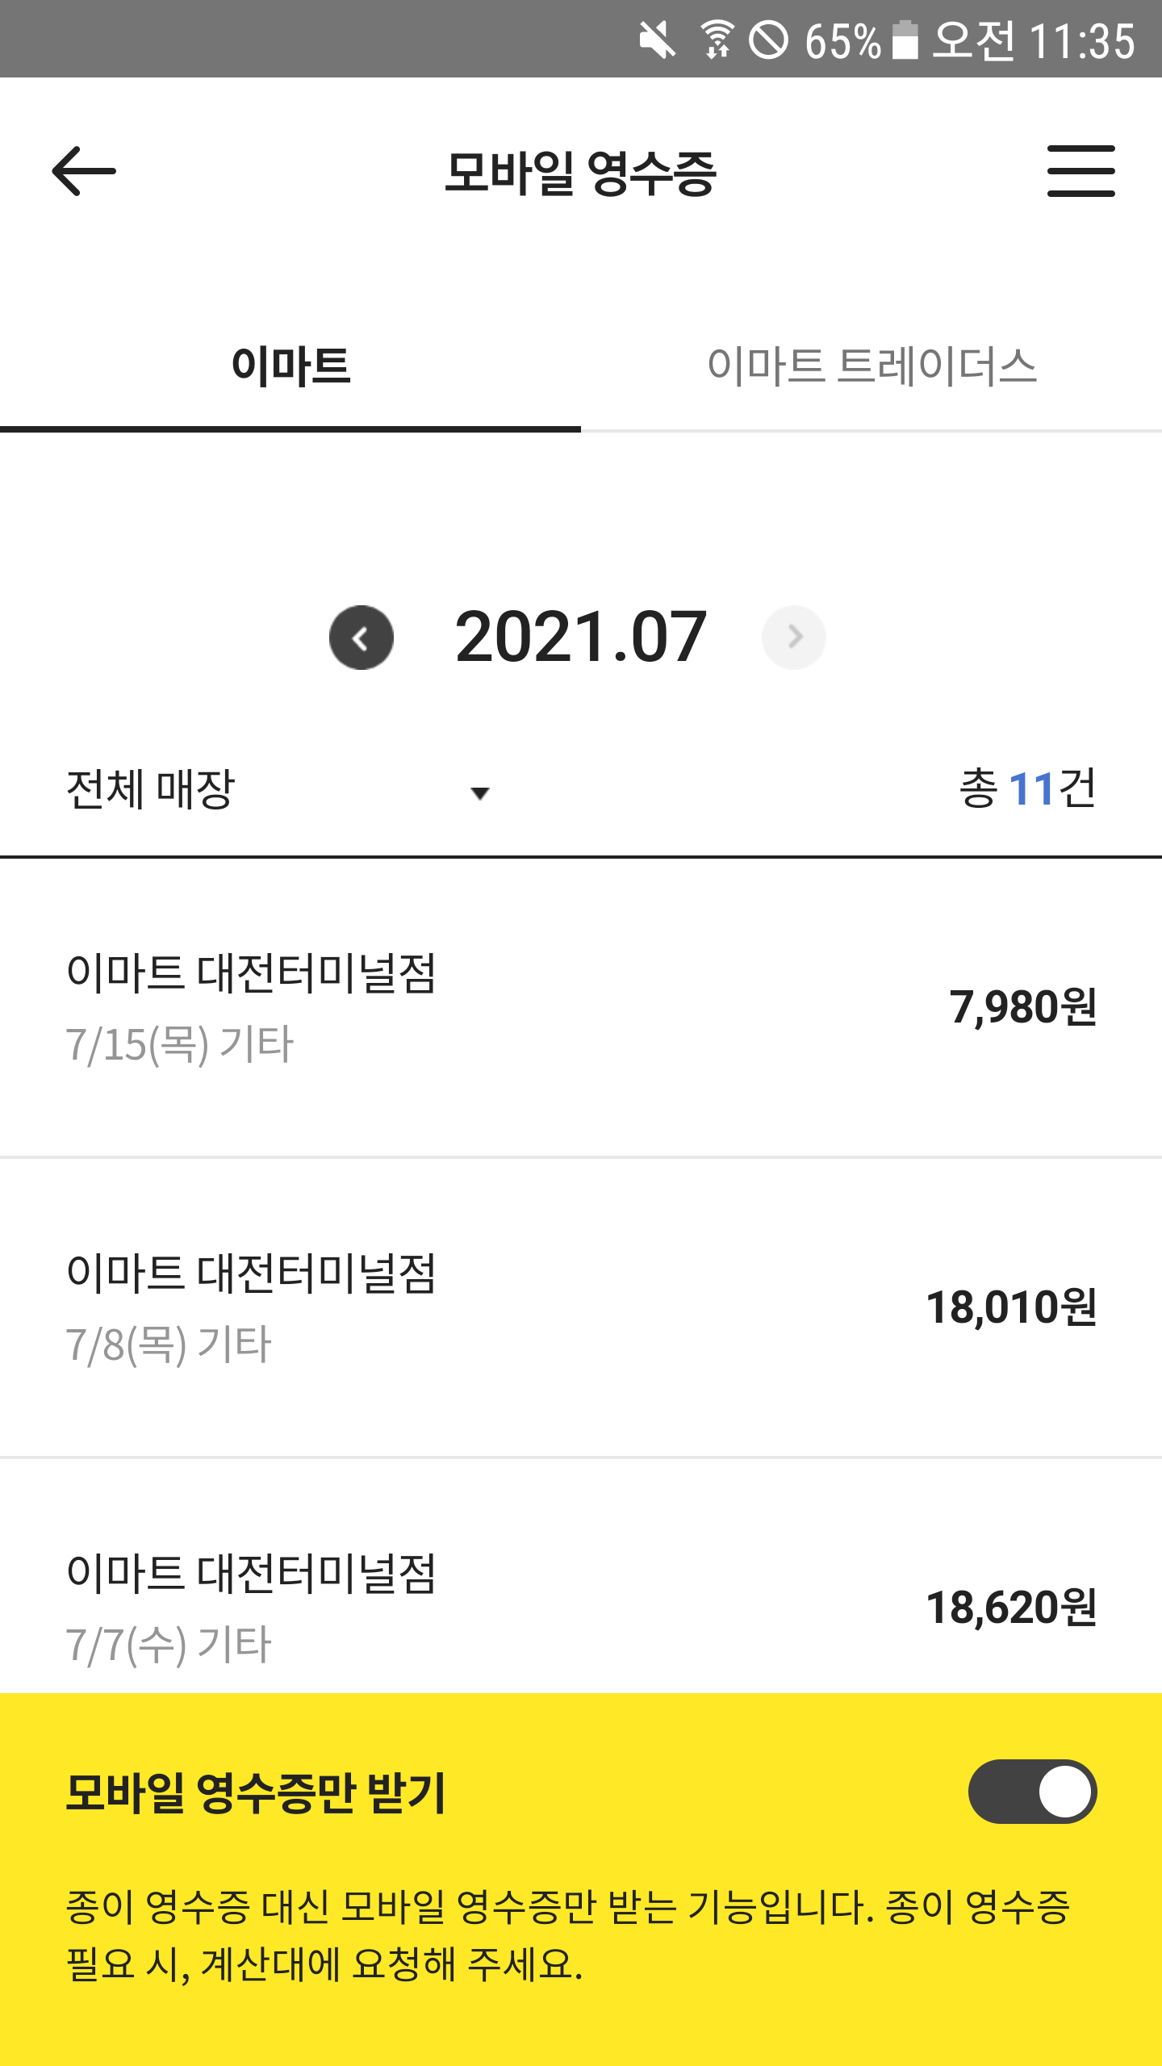The image size is (1162, 2066).
Task: Tap the 2021.07 month label
Action: (x=581, y=638)
